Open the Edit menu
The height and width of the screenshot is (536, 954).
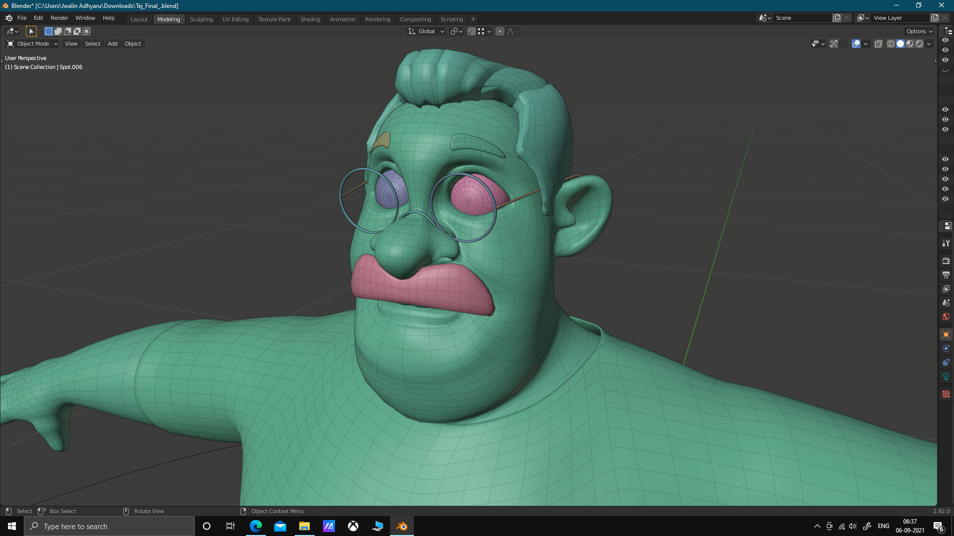tap(38, 18)
